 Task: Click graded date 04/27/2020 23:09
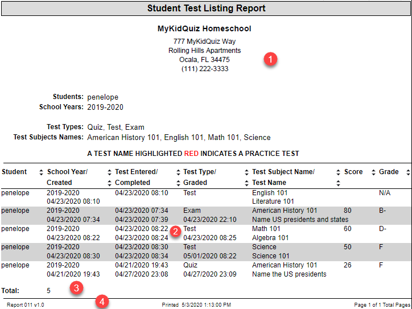(210, 274)
